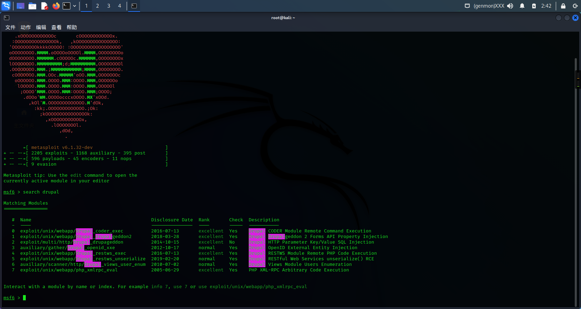The width and height of the screenshot is (581, 309).
Task: Launch Firefox from the panel
Action: pyautogui.click(x=56, y=6)
